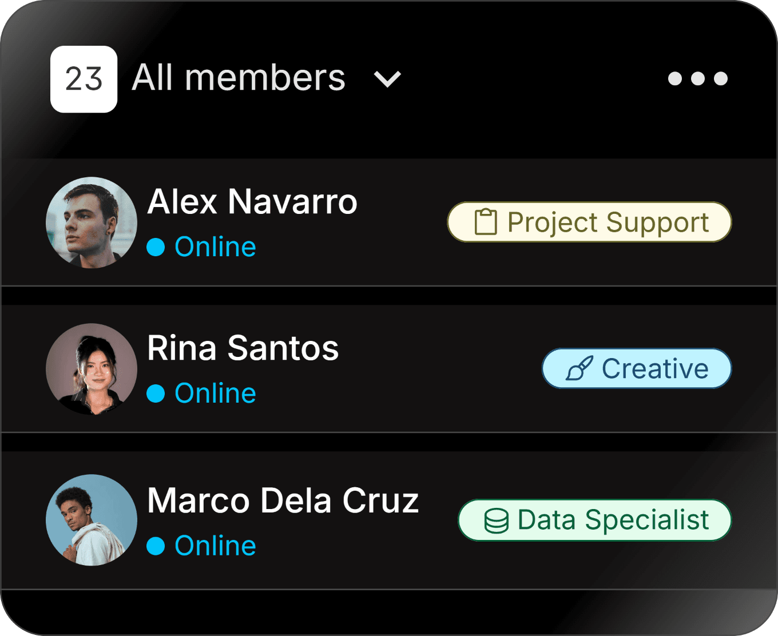This screenshot has height=636, width=778.
Task: Open the three-dot more options menu
Action: pos(697,78)
